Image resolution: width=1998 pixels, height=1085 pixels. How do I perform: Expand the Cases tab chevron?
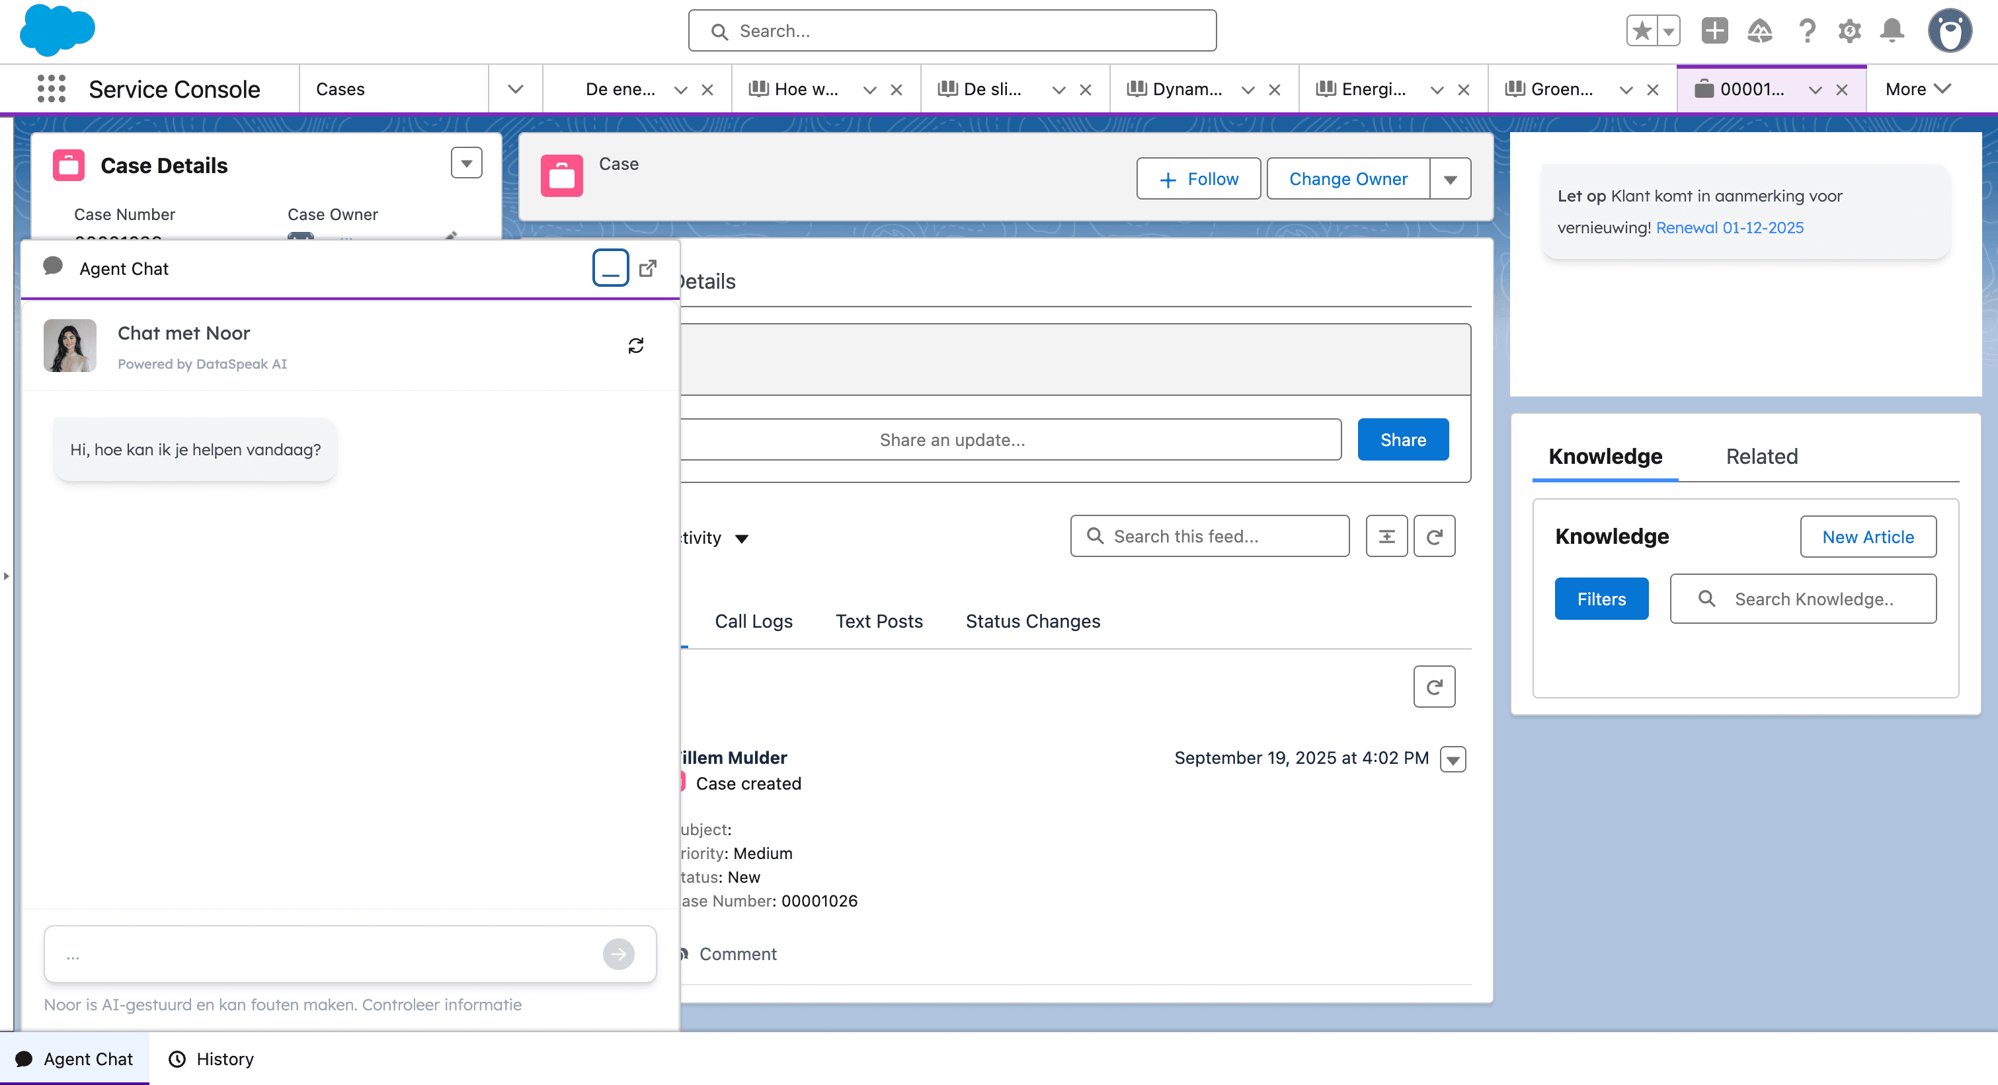pos(515,89)
